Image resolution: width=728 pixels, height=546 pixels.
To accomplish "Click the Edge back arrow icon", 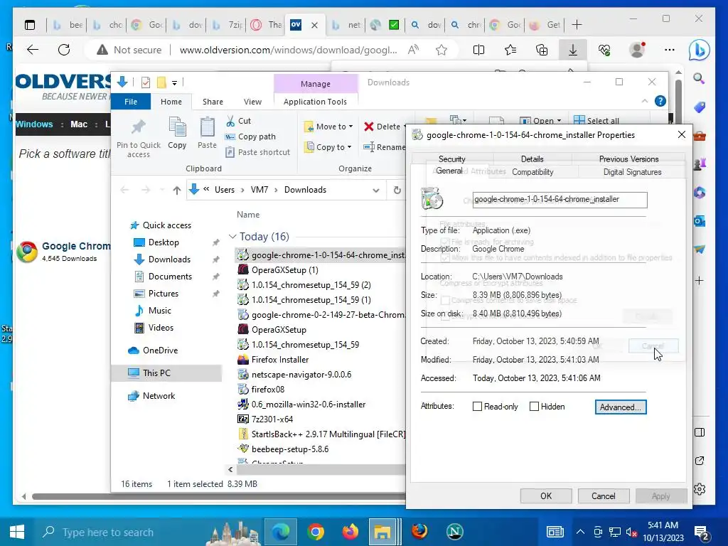I will tap(33, 50).
